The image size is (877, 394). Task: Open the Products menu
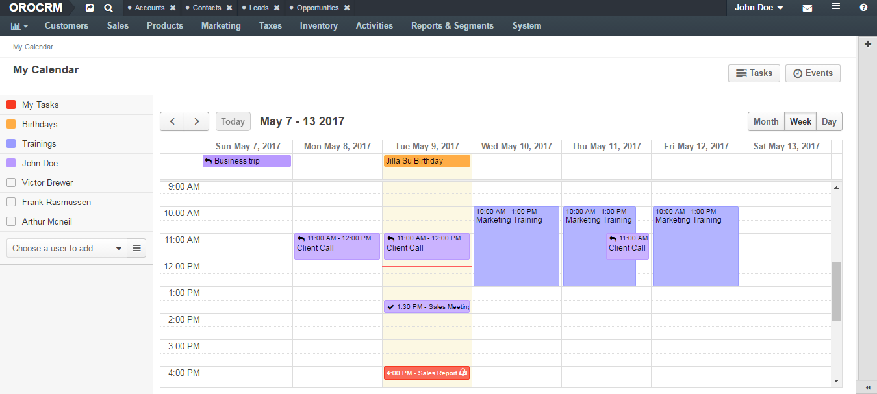[x=165, y=26]
